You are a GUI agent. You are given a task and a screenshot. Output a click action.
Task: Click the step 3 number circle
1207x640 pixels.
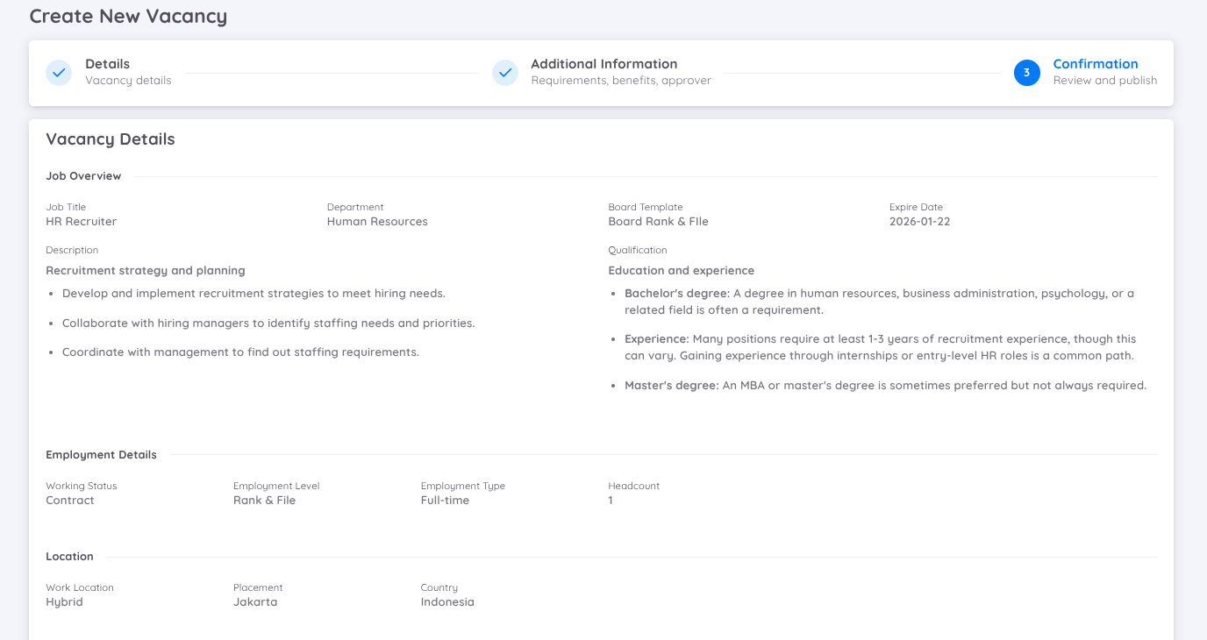point(1026,73)
